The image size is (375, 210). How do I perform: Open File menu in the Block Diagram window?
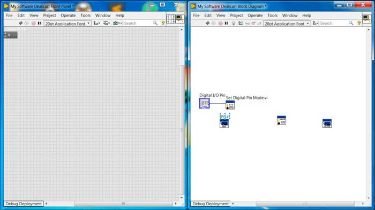pos(196,15)
